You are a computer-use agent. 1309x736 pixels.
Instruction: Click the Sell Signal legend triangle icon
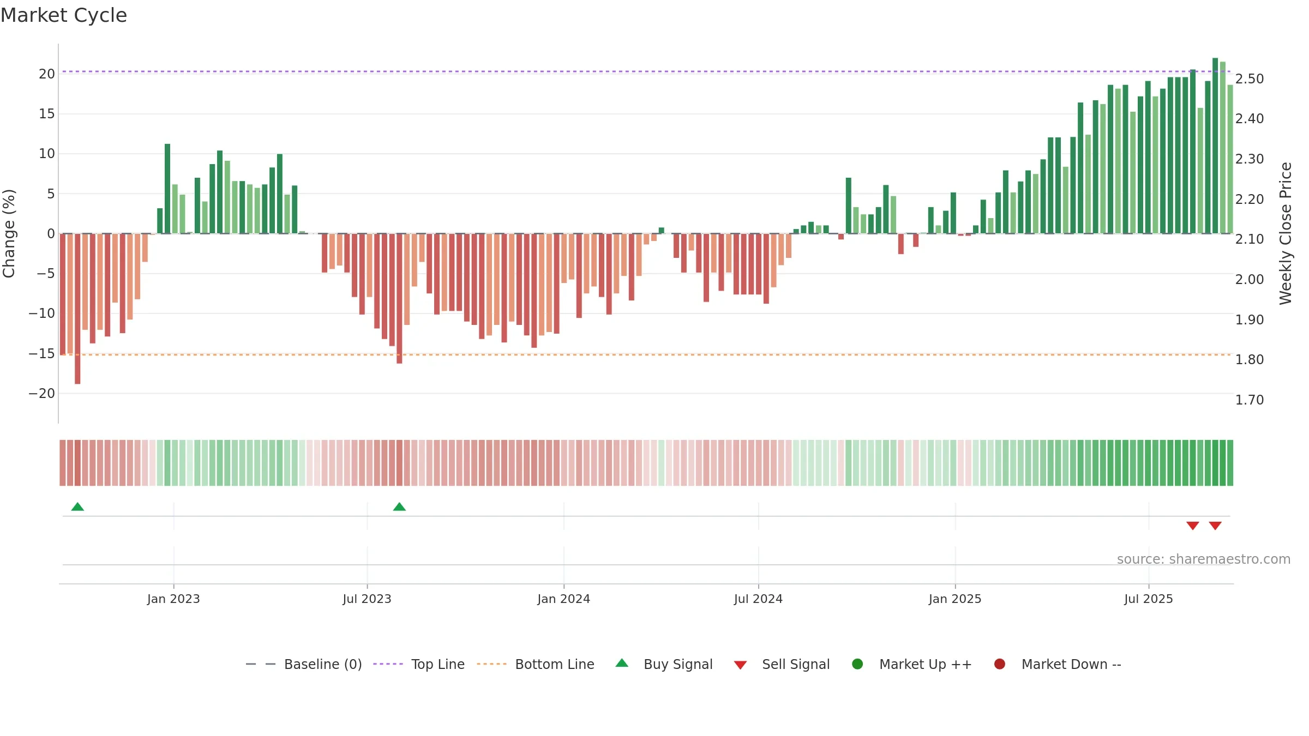pos(740,665)
